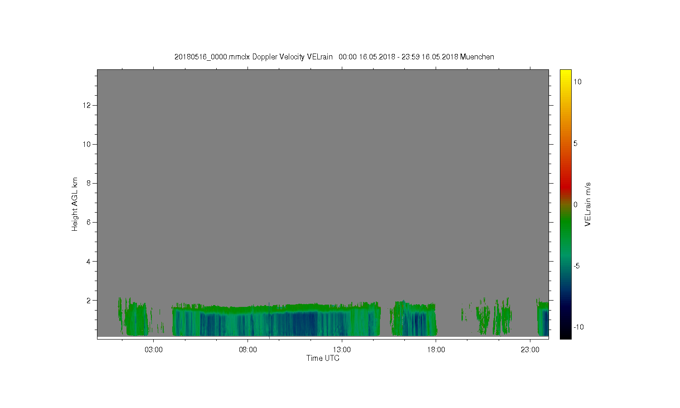Click the height tick label 4
The height and width of the screenshot is (408, 680).
pyautogui.click(x=89, y=261)
